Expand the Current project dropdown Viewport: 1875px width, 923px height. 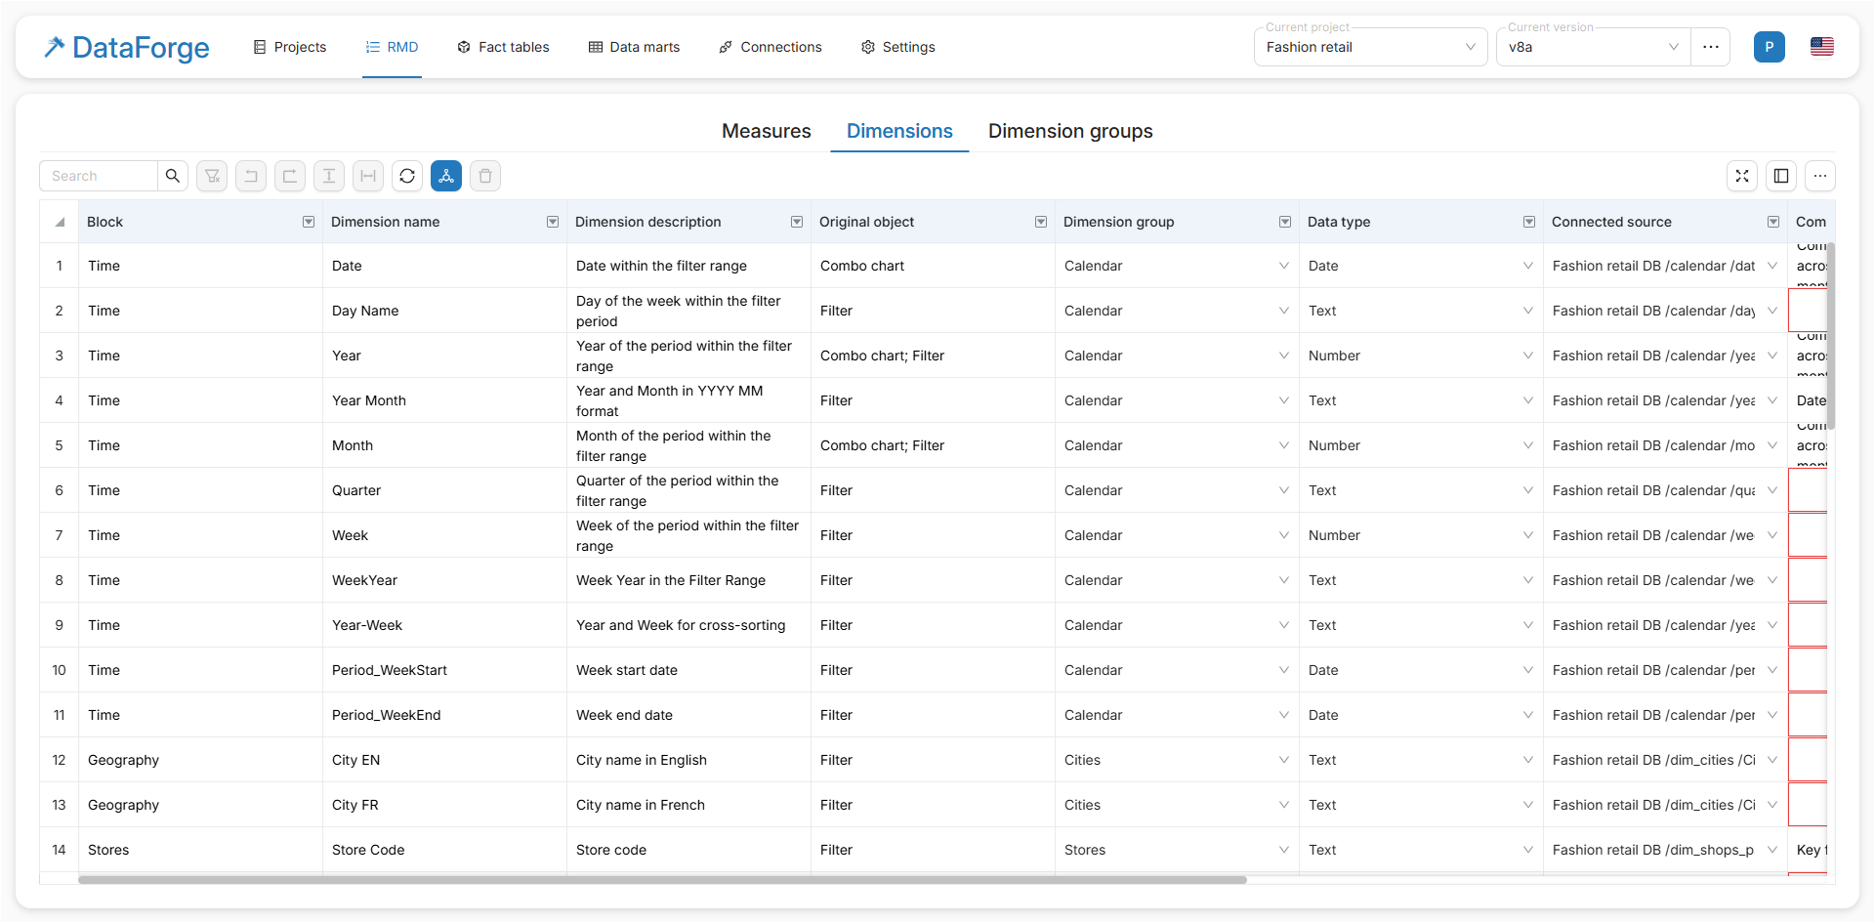[x=1370, y=47]
